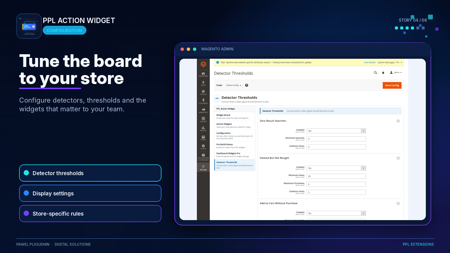Open the PPL Hub sidebar item
Viewport: 450px width, 253px height.
[x=203, y=168]
